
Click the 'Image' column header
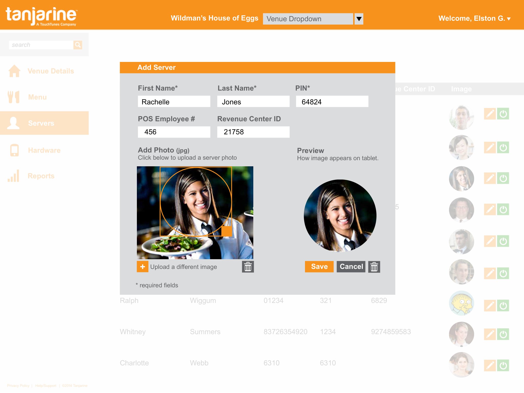(461, 89)
